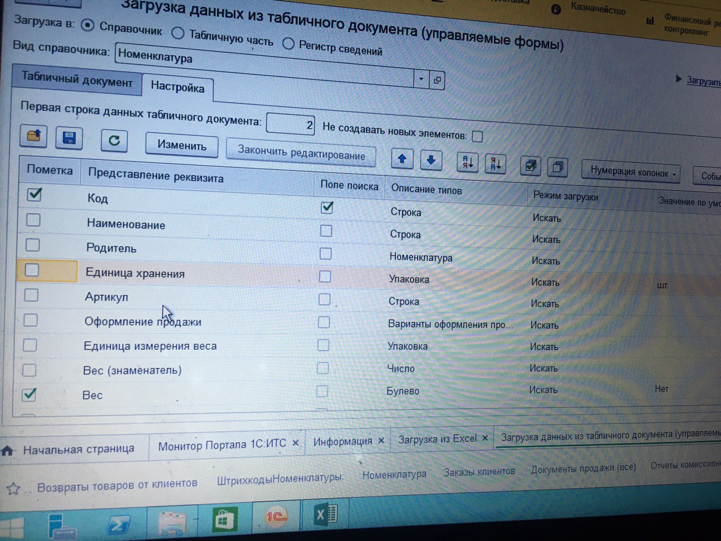Open Excel from the taskbar
The image size is (721, 541).
pos(326,513)
